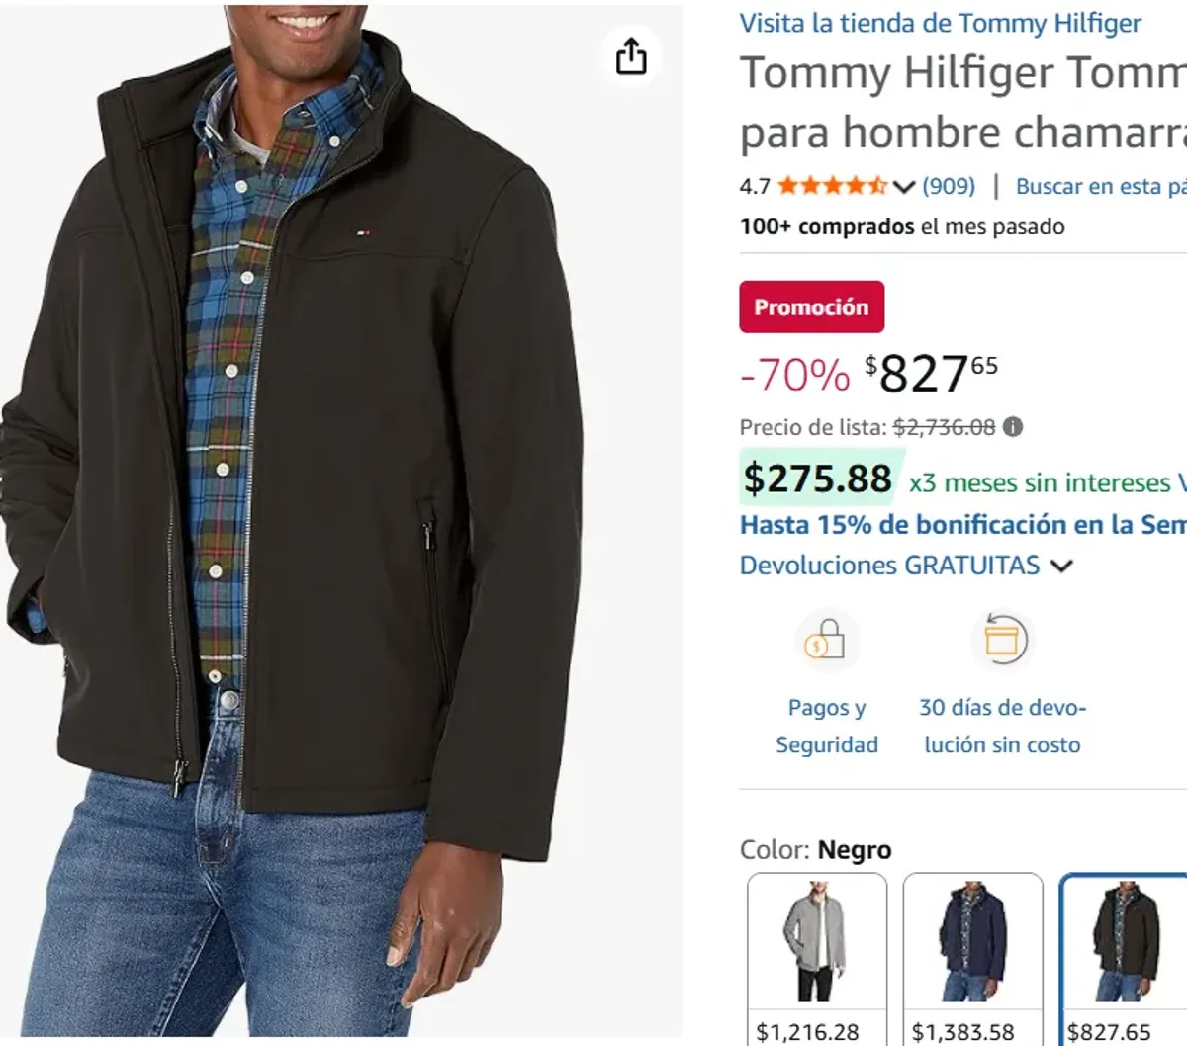Open the 909 customer reviews link
The height and width of the screenshot is (1046, 1187).
pos(949,186)
